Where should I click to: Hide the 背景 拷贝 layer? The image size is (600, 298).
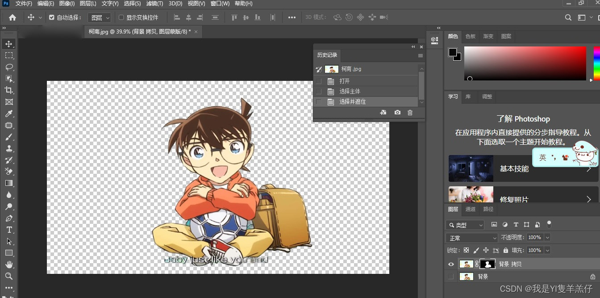coord(451,264)
